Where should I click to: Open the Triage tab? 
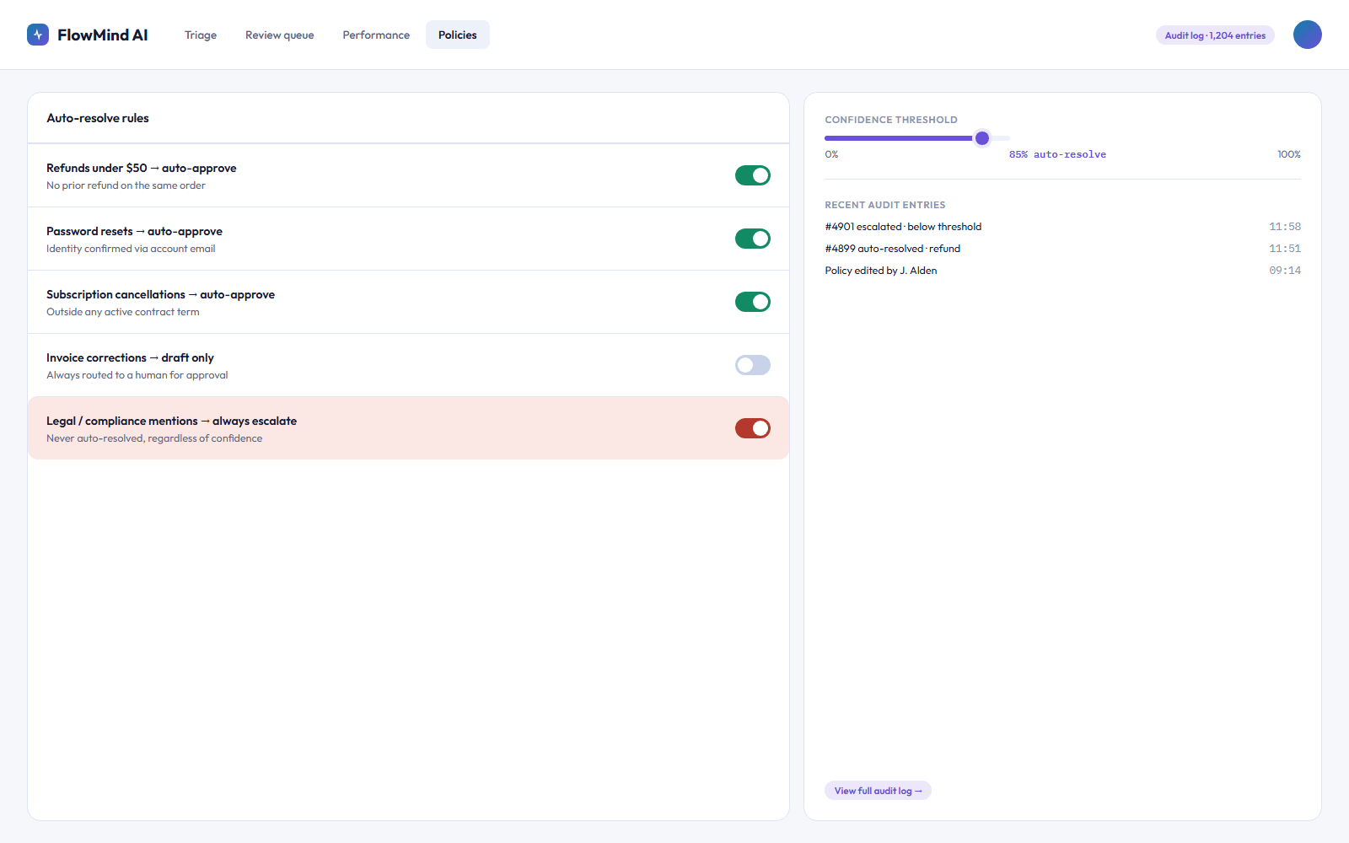(x=201, y=35)
